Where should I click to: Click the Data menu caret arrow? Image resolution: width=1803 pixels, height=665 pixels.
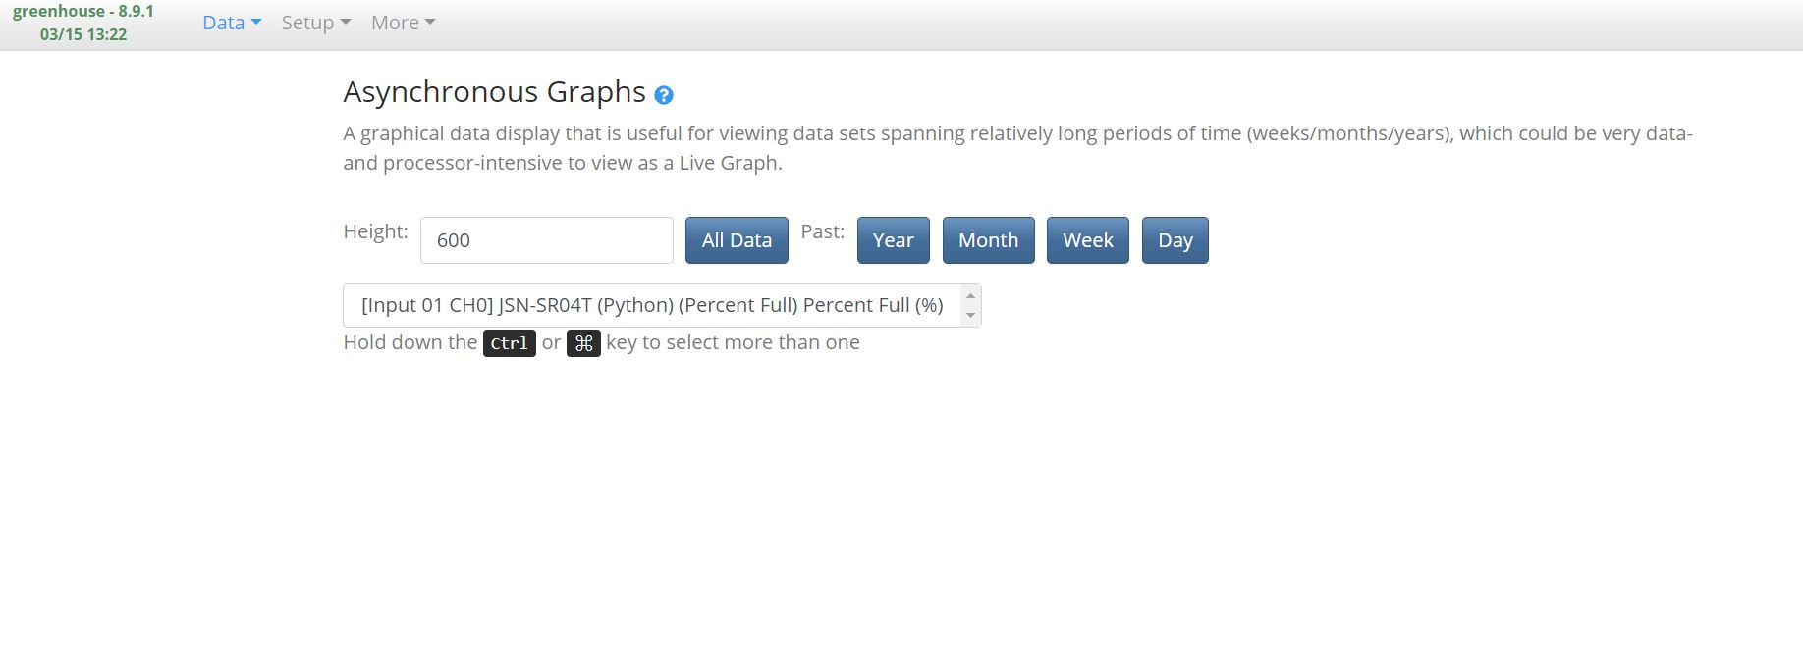(x=255, y=22)
